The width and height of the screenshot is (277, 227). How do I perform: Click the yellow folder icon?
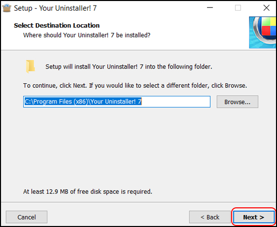(30, 67)
